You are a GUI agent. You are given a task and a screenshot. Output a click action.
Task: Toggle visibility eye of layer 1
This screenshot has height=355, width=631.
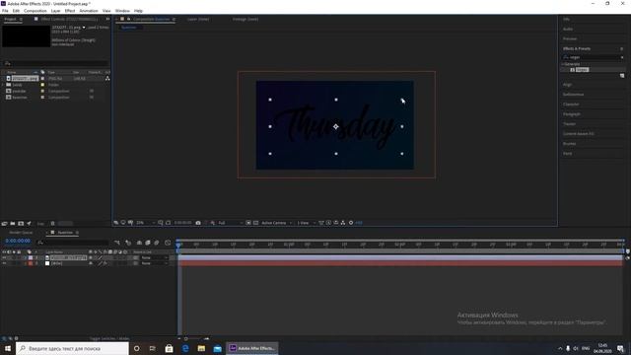pos(4,257)
